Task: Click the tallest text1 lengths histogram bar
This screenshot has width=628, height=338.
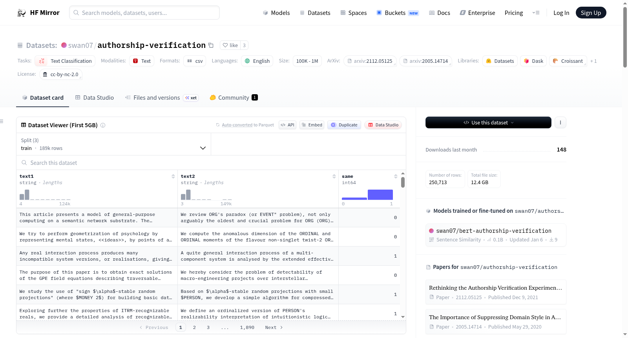Action: 27,195
